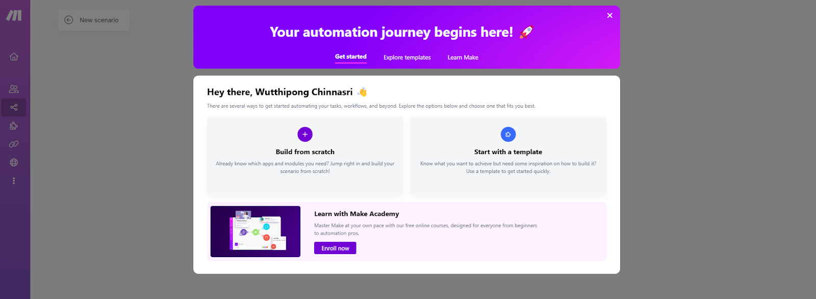Select the Start with a template card title
Image resolution: width=816 pixels, height=299 pixels.
pyautogui.click(x=508, y=152)
